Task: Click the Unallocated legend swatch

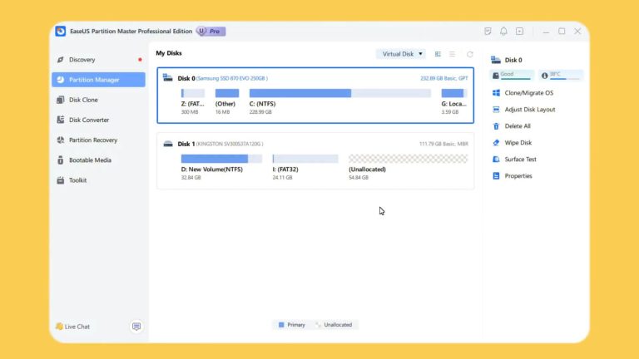Action: click(319, 325)
